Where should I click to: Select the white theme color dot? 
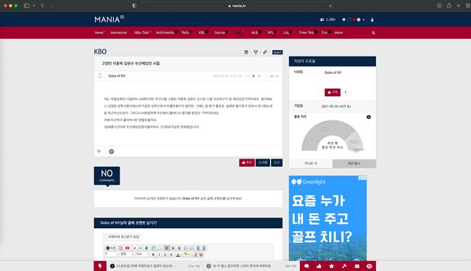(x=359, y=20)
